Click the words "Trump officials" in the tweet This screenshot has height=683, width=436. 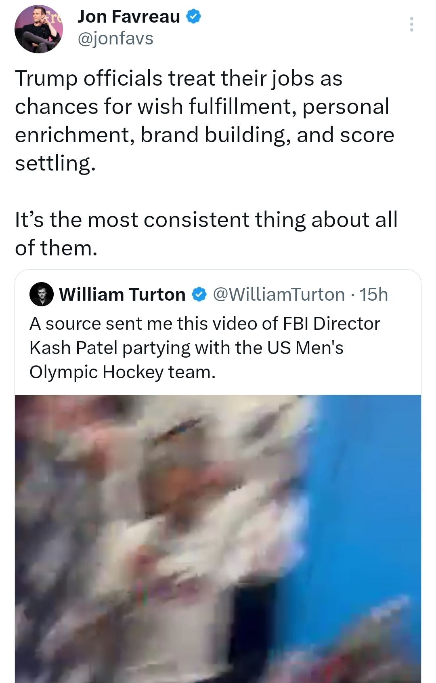[x=89, y=78]
